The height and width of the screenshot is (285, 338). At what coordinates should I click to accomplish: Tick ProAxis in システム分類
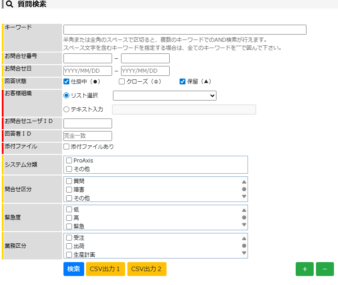click(x=69, y=160)
